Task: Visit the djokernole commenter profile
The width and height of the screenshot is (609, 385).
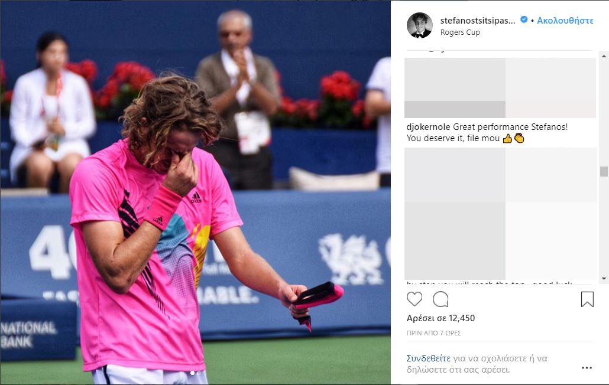Action: [429, 127]
